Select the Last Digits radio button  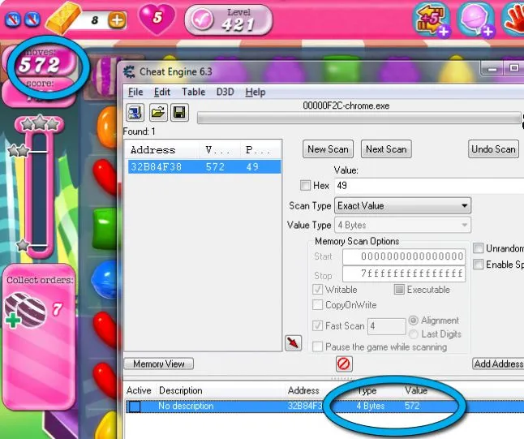click(414, 334)
